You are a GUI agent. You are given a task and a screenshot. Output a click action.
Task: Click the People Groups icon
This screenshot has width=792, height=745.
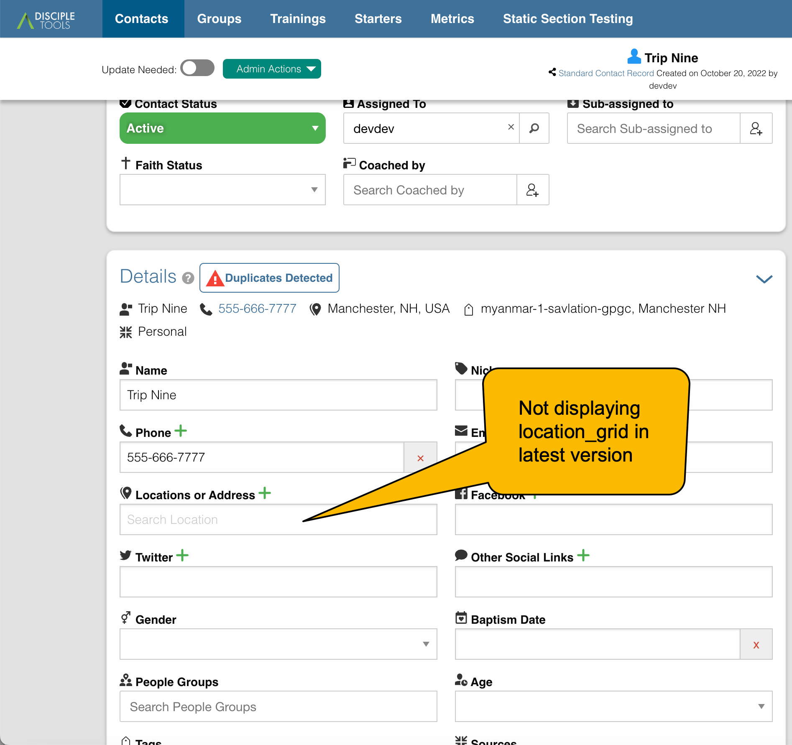click(126, 680)
